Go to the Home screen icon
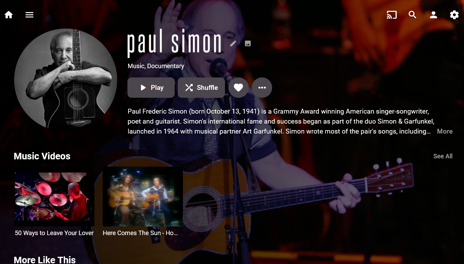Screen dimensions: 464x264 click(9, 15)
